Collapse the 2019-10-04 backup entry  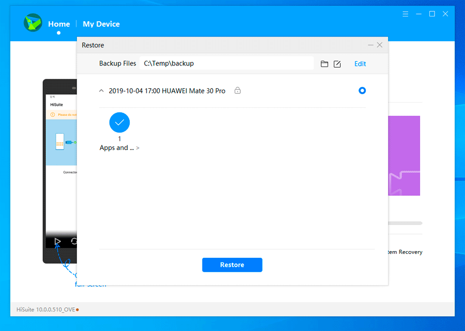pos(101,91)
